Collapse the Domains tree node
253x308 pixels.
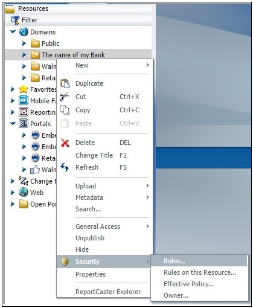tap(13, 31)
